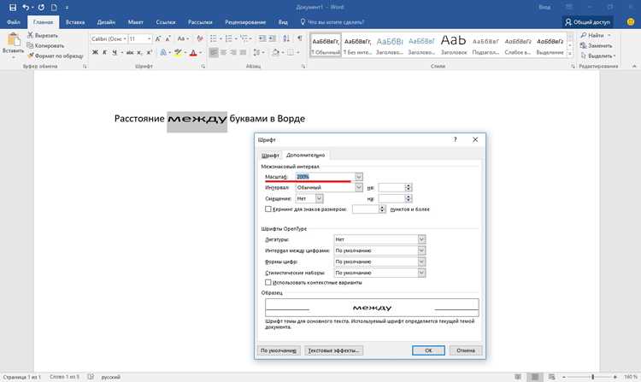
Task: Open the Paste (Вставить) clipboard icon
Action: point(13,40)
